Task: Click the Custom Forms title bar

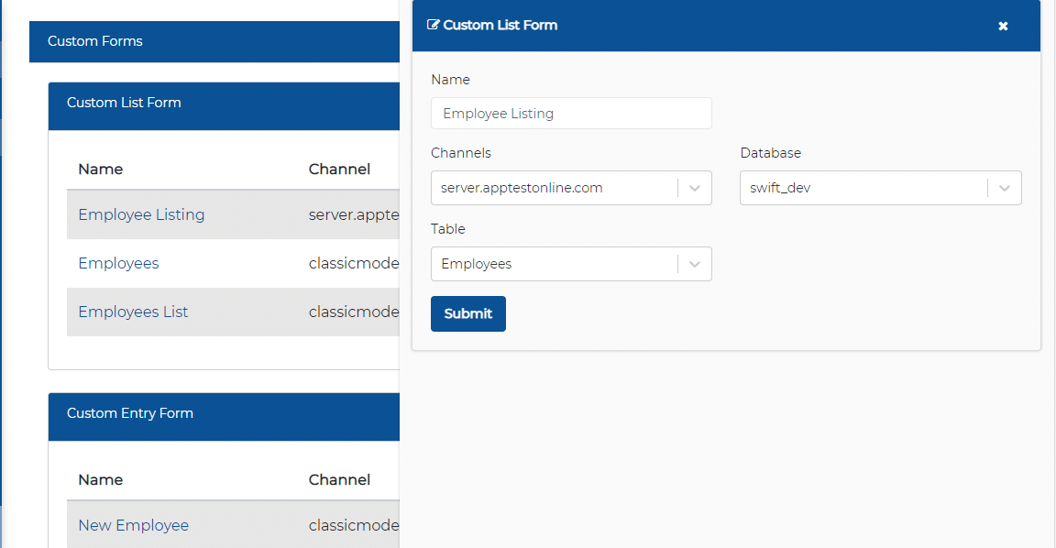Action: (94, 40)
